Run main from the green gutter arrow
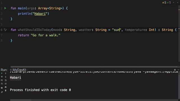The image size is (180, 101). 5,8
